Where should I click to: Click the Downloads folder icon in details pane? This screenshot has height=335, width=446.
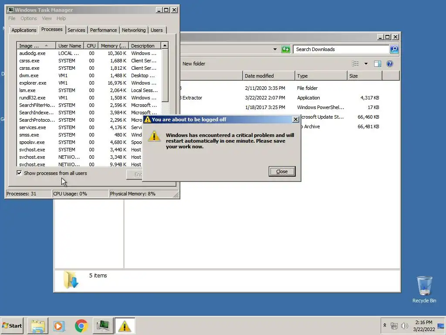71,280
